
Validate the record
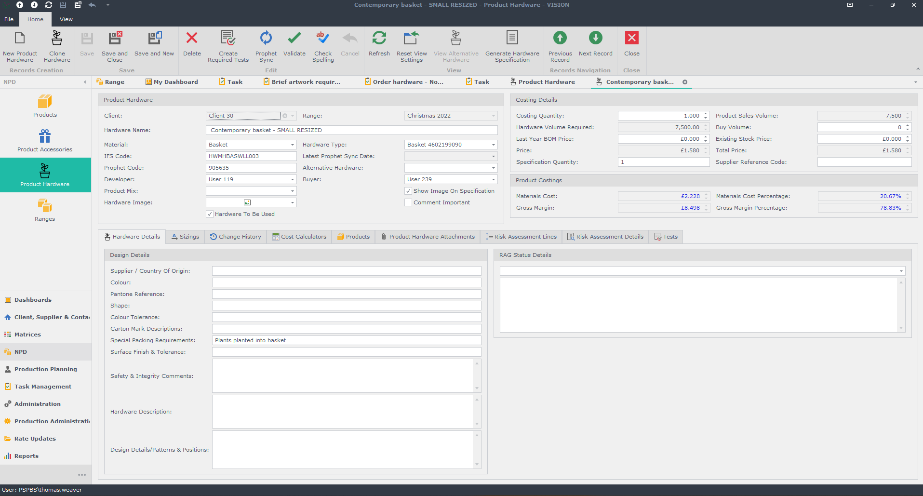click(294, 44)
